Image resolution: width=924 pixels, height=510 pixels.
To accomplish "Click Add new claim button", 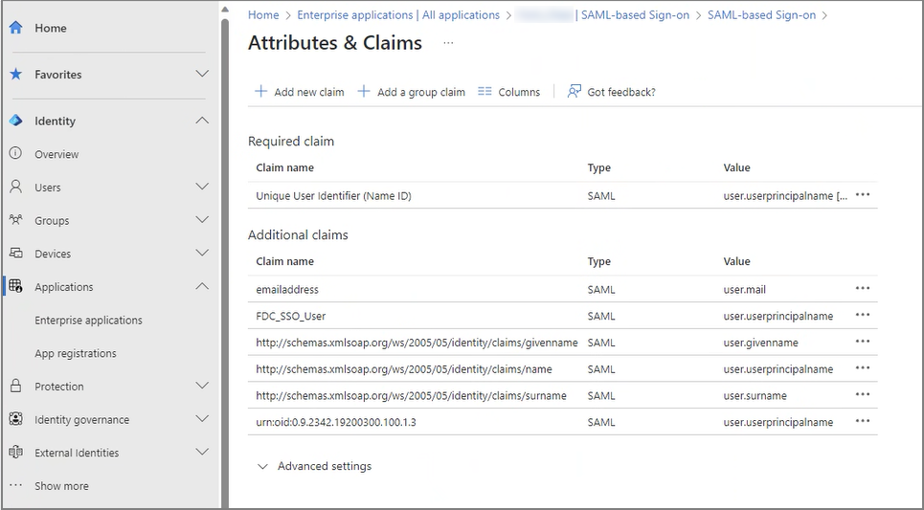I will (299, 92).
